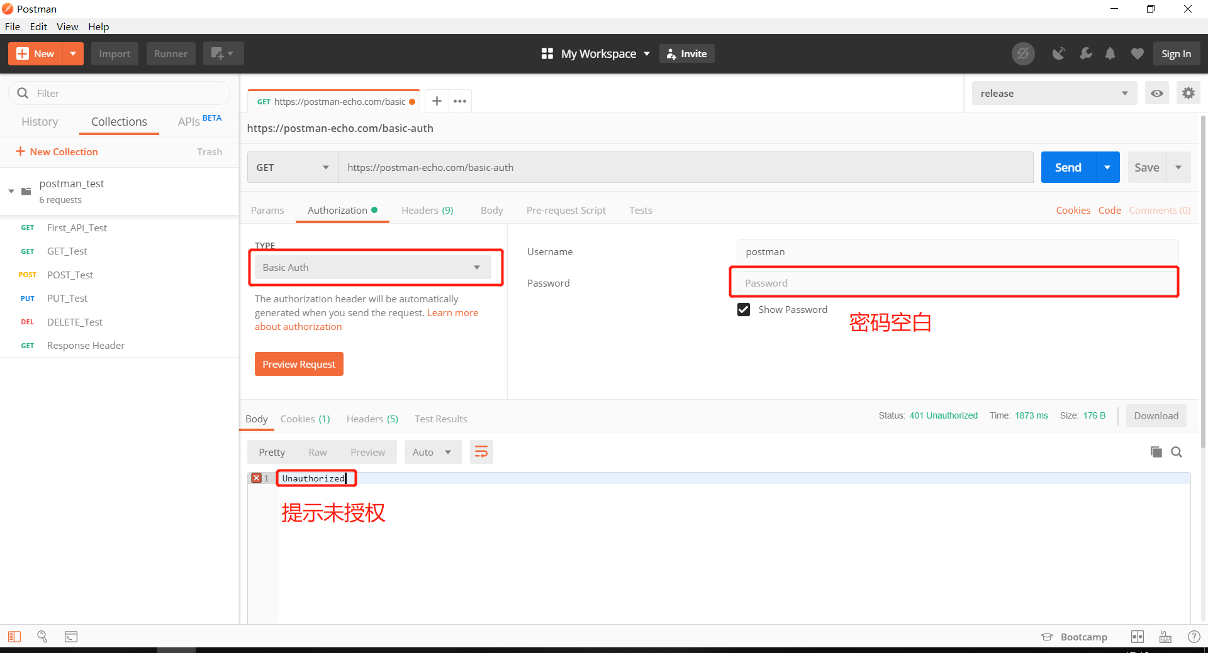Click the empty Password field
Viewport: 1208px width, 653px height.
coord(958,283)
